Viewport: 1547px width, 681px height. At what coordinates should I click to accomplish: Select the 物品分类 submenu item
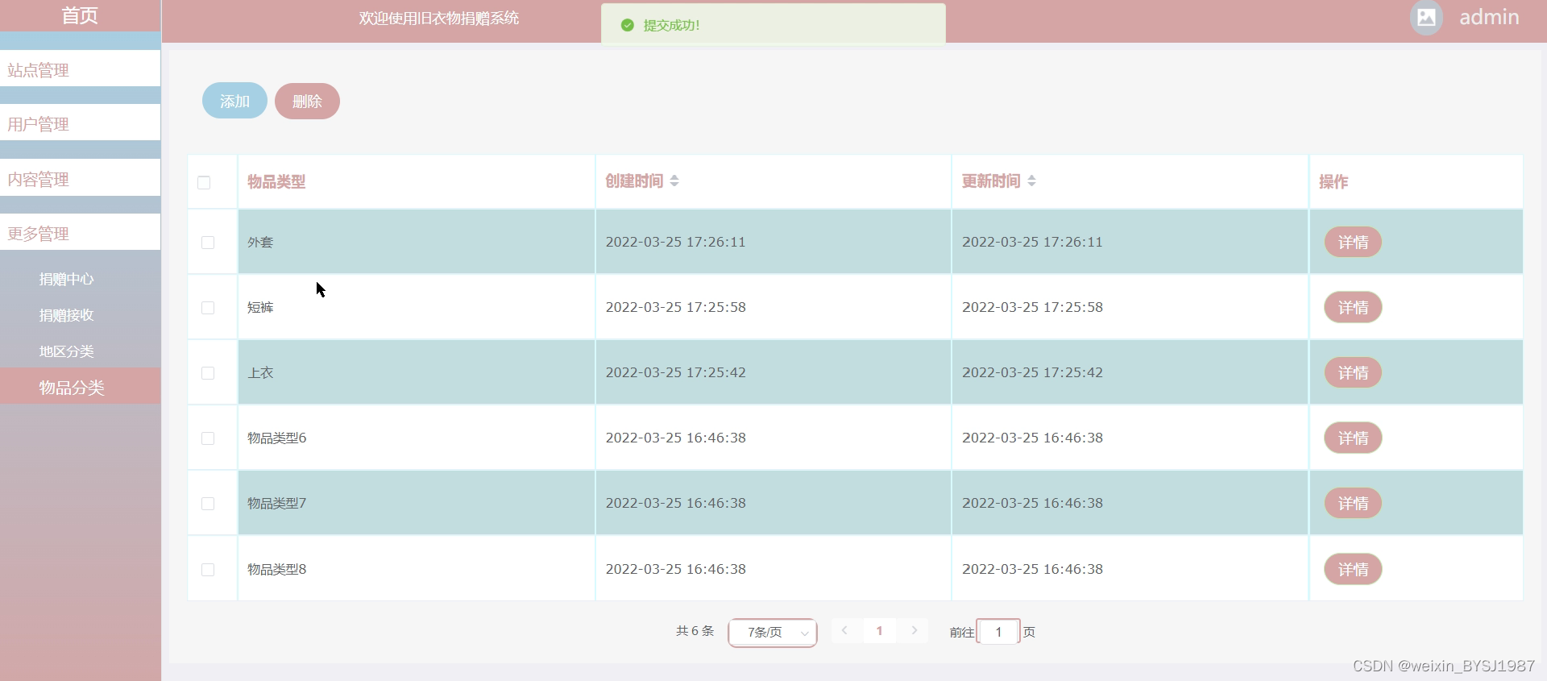click(80, 387)
